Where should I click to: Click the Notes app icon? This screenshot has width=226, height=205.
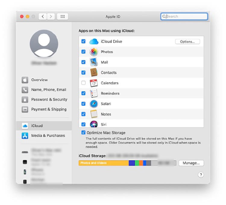(x=94, y=114)
